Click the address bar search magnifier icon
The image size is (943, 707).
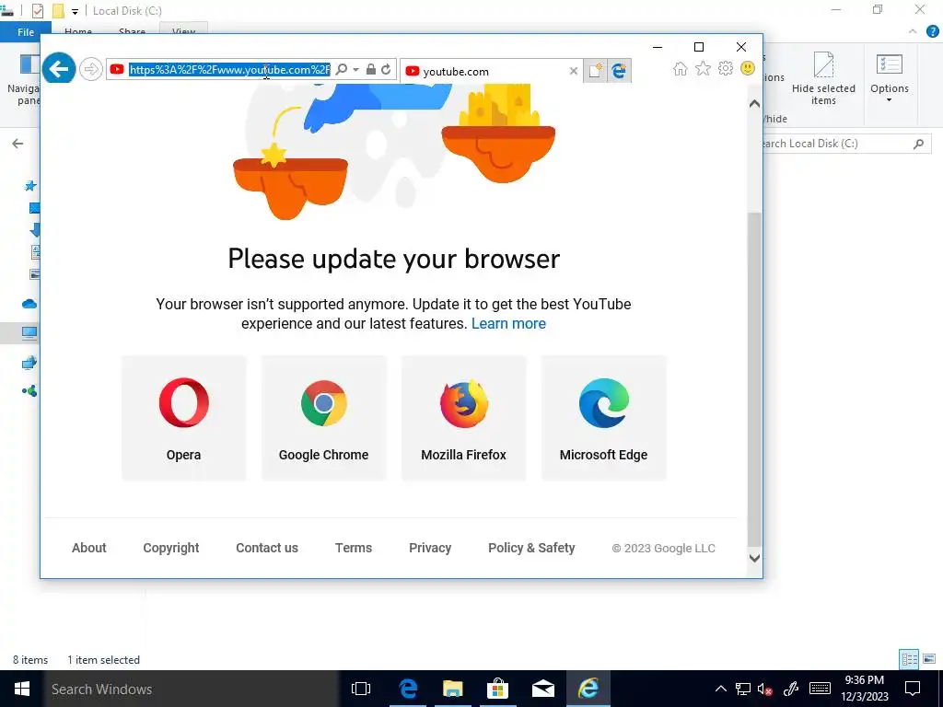click(341, 70)
